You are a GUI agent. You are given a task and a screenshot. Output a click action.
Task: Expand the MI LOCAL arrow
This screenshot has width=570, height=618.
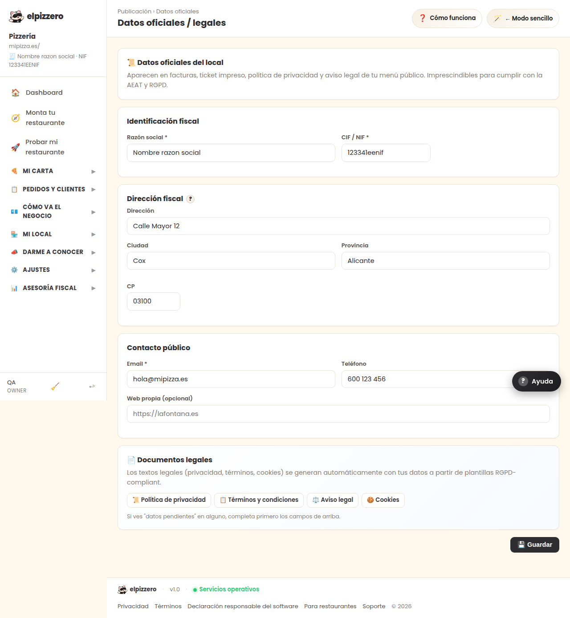(x=94, y=234)
